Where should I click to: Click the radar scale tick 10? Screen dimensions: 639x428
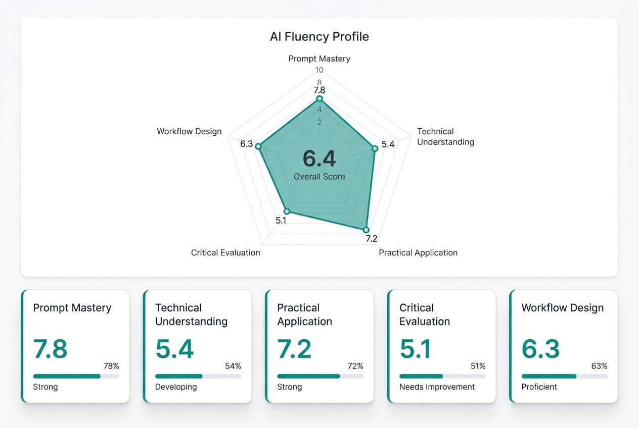coord(319,70)
